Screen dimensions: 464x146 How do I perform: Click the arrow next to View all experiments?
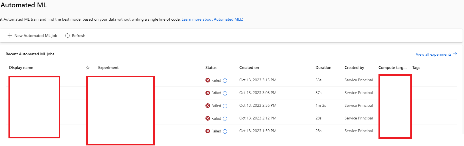(455, 54)
